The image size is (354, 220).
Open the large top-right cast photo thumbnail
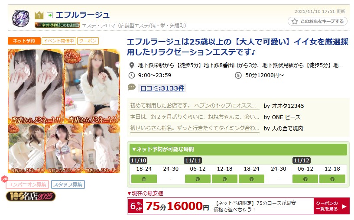tap(92, 86)
